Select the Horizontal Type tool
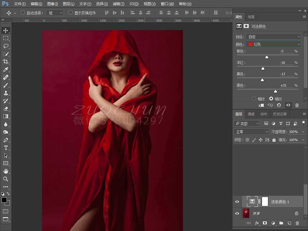Viewport: 308px width, 231px height. coord(7,148)
